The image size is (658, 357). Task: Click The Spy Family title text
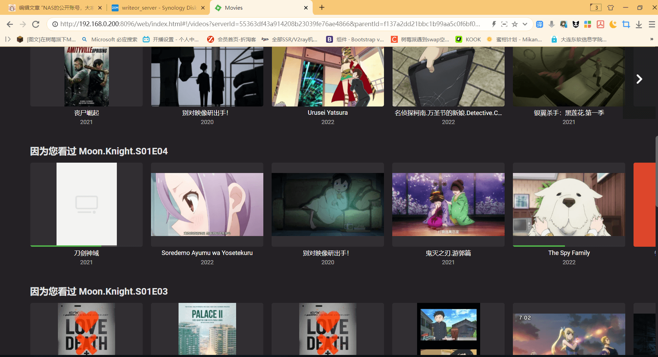(x=569, y=253)
